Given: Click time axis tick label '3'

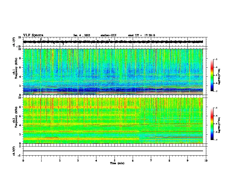Looking at the screenshot, I should coord(78,161).
